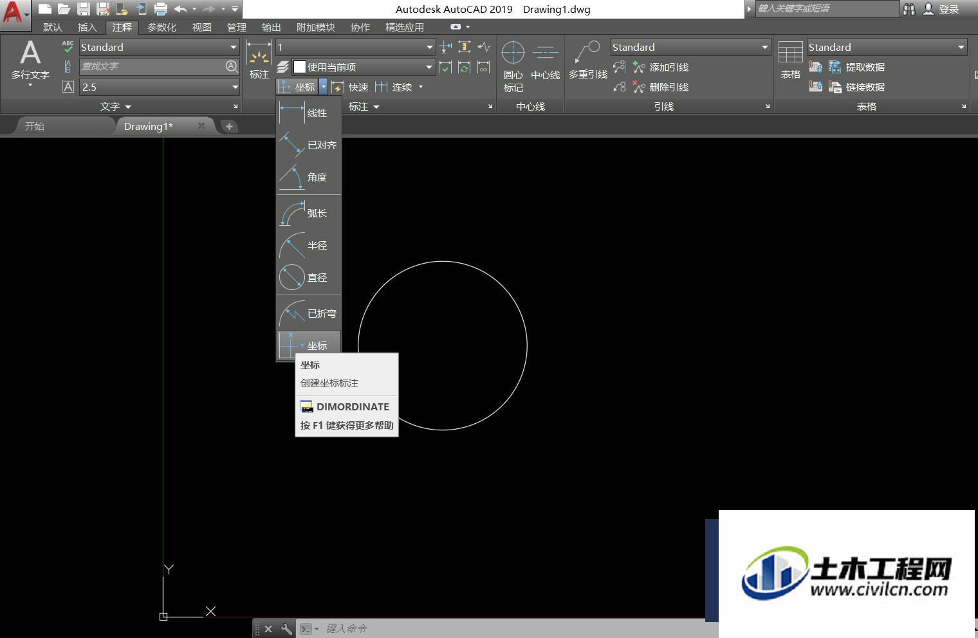Click the Save icon in quick access toolbar

pos(83,9)
